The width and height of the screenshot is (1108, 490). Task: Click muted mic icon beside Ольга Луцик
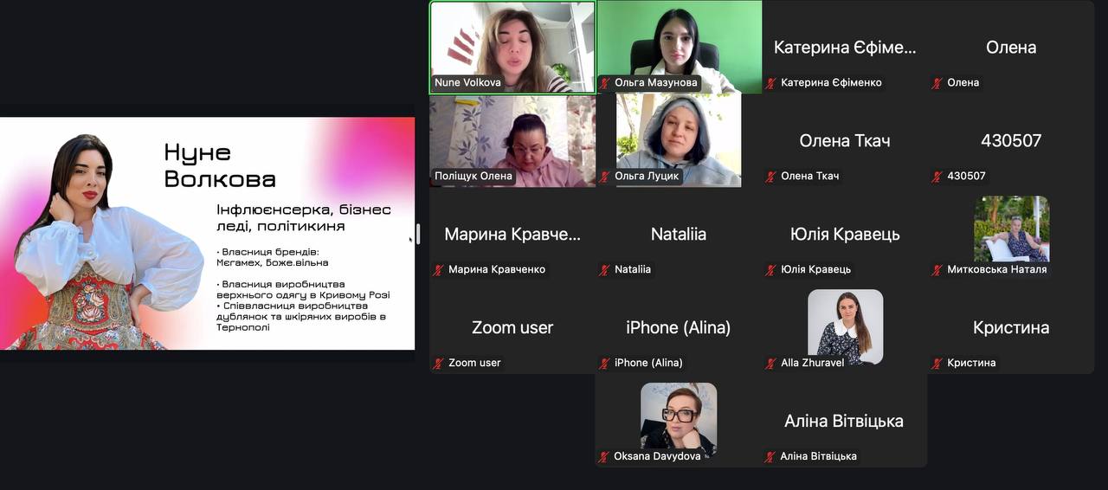coord(605,177)
